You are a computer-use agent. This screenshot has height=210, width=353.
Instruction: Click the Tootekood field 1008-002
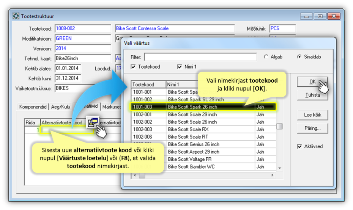pyautogui.click(x=83, y=28)
